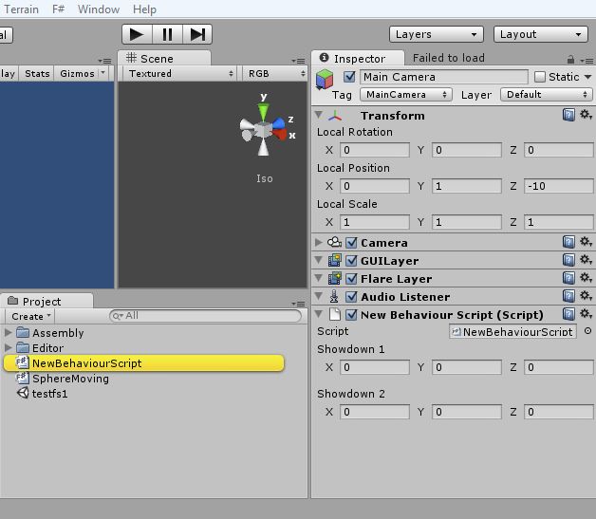
Task: Open the Layout dropdown
Action: (x=541, y=34)
